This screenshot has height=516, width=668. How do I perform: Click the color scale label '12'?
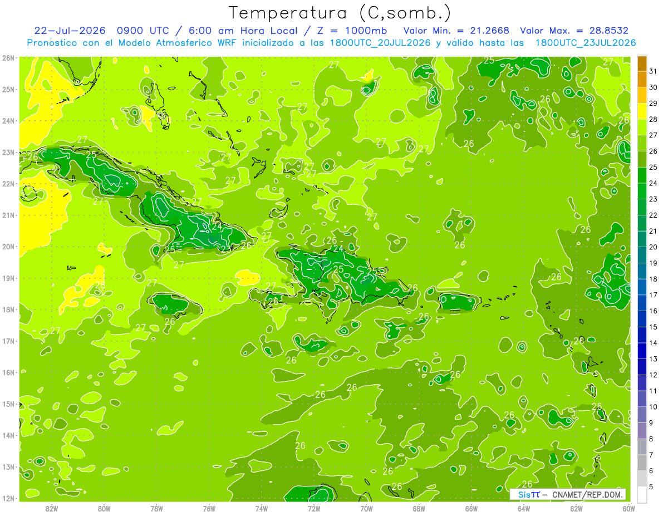pyautogui.click(x=654, y=375)
